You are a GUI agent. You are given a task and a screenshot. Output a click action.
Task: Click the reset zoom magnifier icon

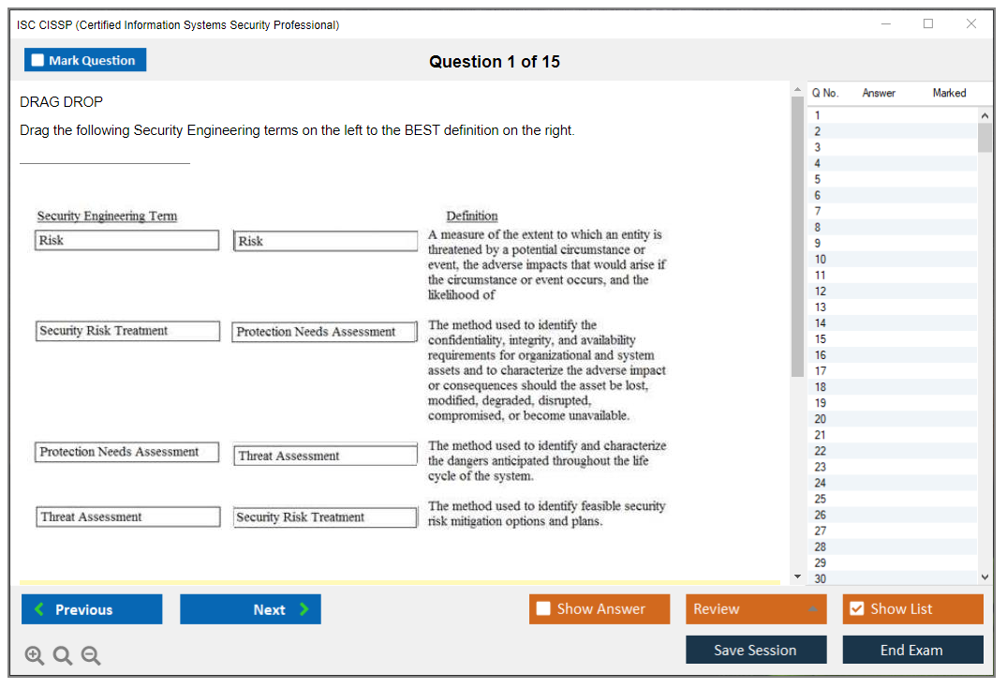pos(63,656)
